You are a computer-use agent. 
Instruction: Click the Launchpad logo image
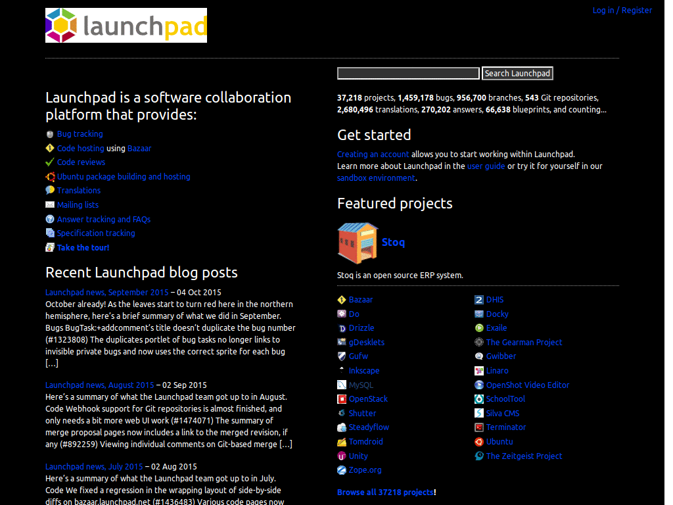pyautogui.click(x=126, y=26)
